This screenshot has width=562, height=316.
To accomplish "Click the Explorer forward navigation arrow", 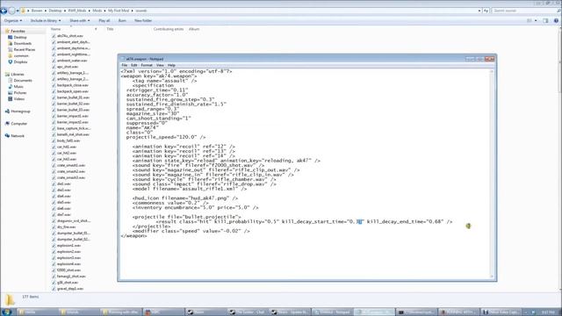I will [11, 11].
